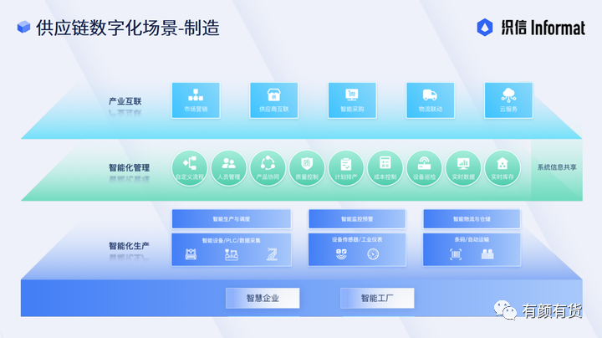The height and width of the screenshot is (338, 602).
Task: Open the 成本控制 calculator icon
Action: pyautogui.click(x=385, y=168)
